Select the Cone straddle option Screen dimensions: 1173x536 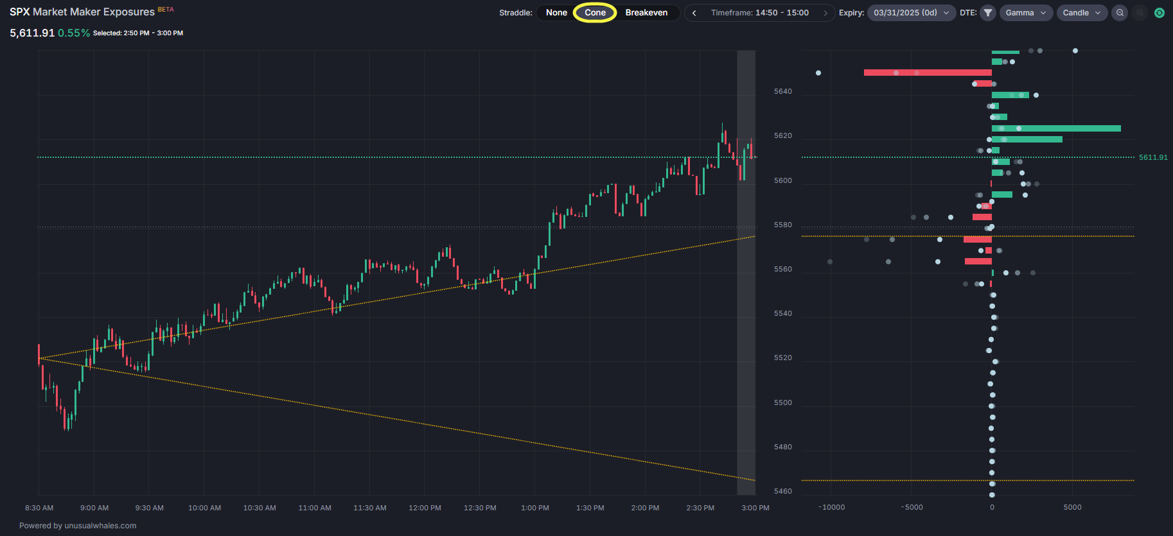tap(595, 13)
